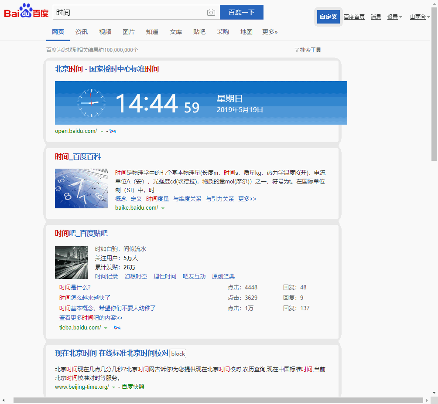The width and height of the screenshot is (438, 404).
Task: Click the tieba.baidu.com/ URL
Action: (80, 328)
